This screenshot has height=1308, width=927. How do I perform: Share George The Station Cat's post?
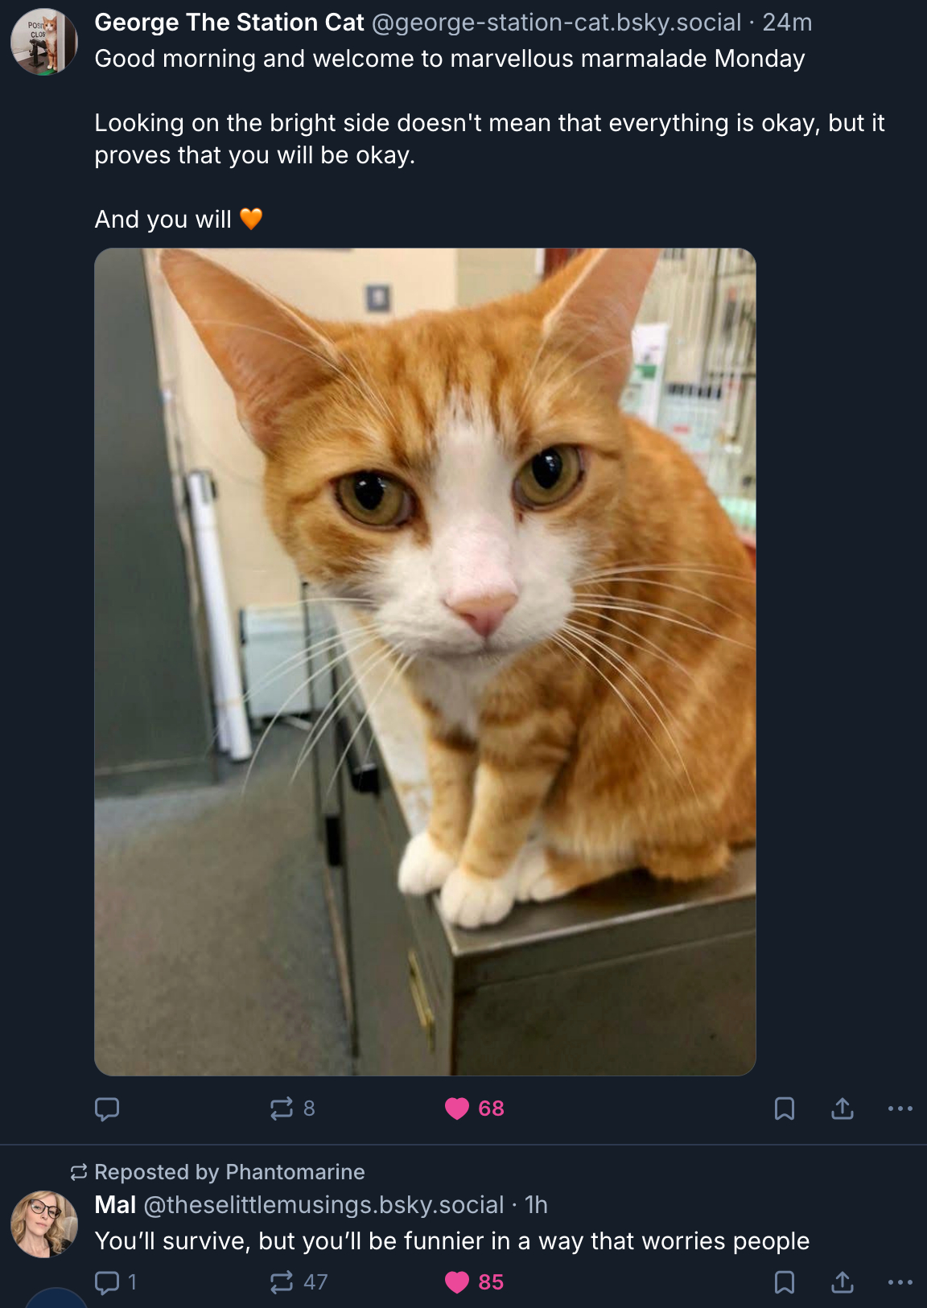click(842, 1109)
